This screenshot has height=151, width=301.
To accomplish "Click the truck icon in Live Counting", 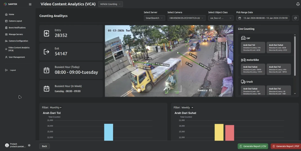I will point(243,82).
